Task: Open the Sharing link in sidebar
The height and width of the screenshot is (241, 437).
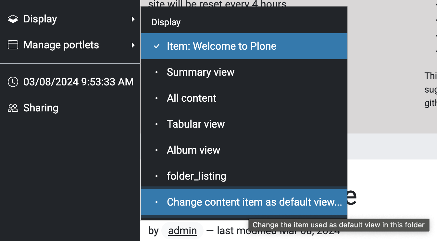Action: click(x=70, y=108)
